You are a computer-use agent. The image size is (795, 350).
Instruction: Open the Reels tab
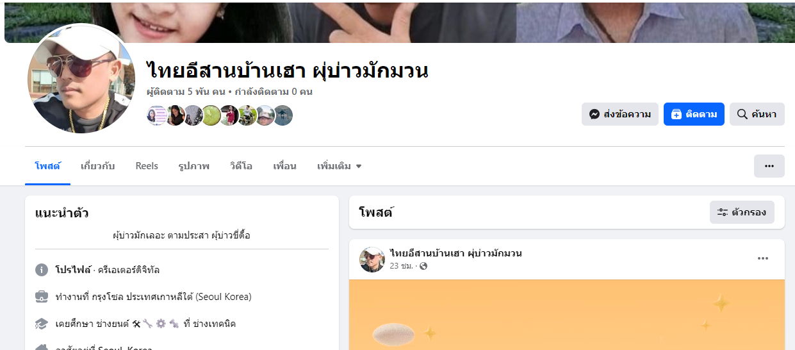147,166
